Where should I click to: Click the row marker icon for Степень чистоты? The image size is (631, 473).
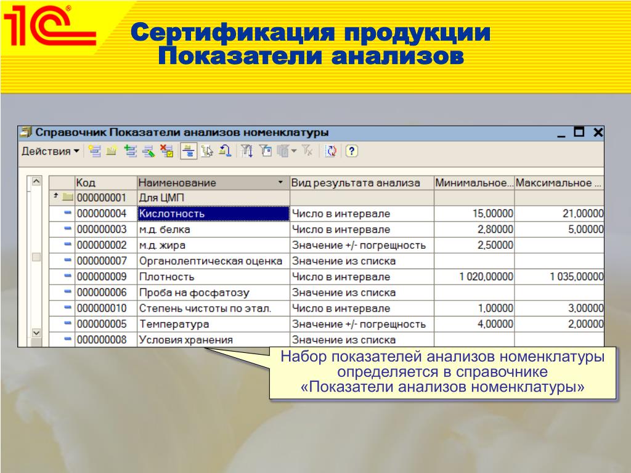[68, 307]
